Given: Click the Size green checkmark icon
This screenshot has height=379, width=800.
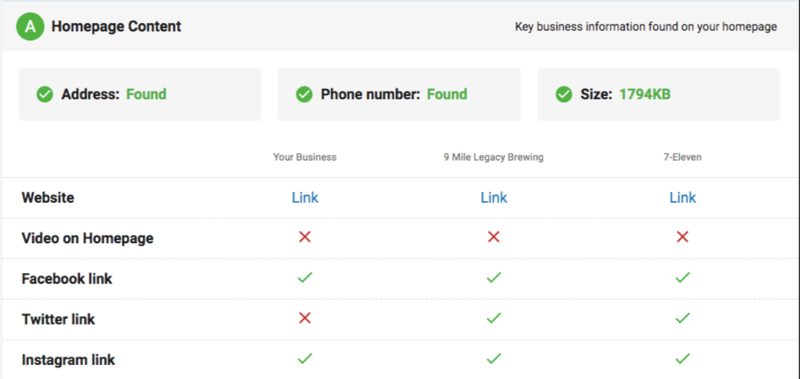Looking at the screenshot, I should [x=563, y=95].
